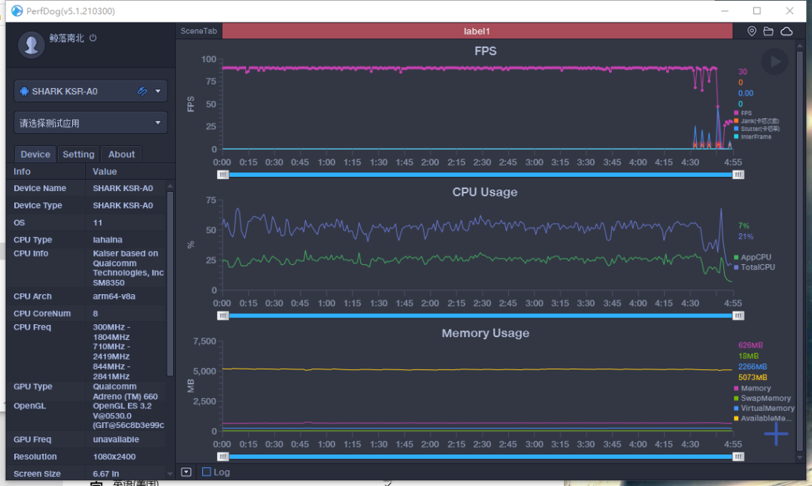The height and width of the screenshot is (486, 812).
Task: Select the OS row
Action: coord(86,222)
